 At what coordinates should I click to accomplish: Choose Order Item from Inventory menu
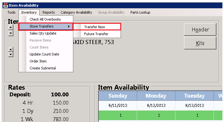(x=46, y=61)
